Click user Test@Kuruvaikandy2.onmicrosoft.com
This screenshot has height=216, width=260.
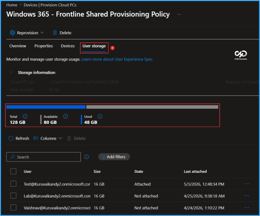click(57, 184)
